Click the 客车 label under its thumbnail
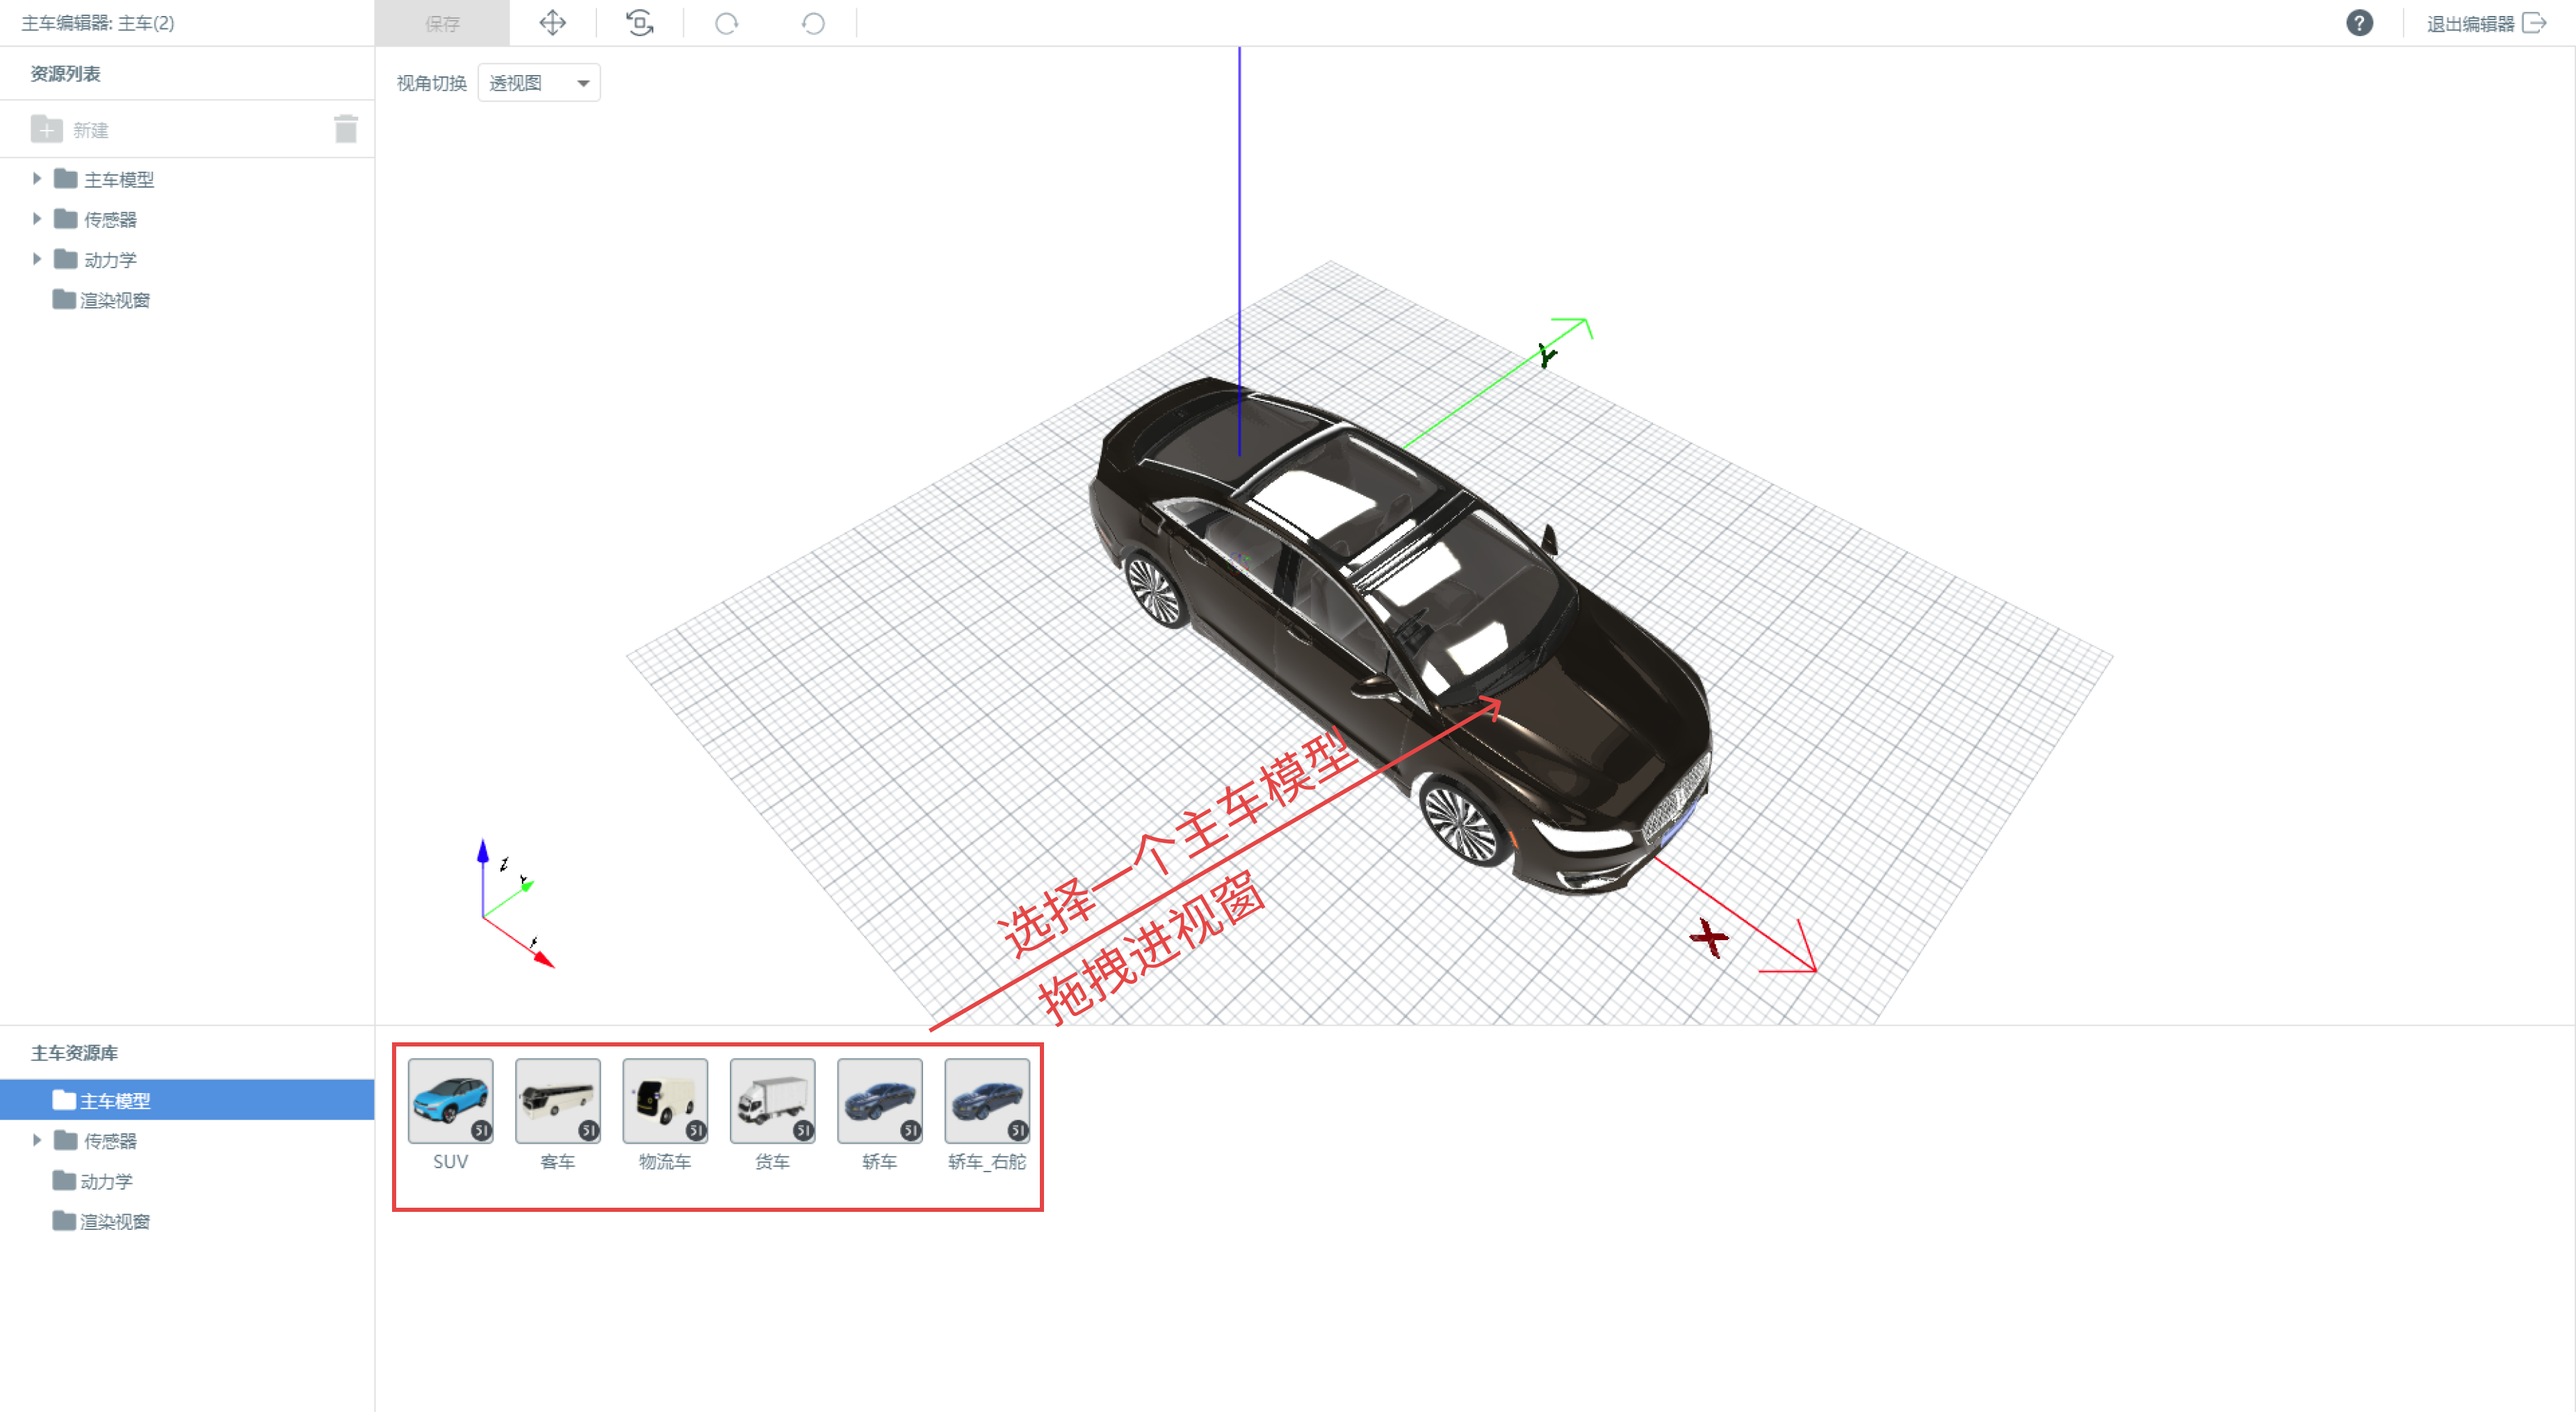Screen dimensions: 2576x1412 [558, 1161]
